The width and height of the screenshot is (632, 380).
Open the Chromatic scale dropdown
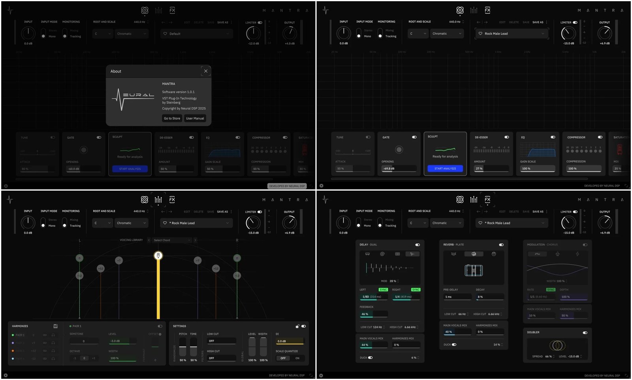tap(131, 223)
